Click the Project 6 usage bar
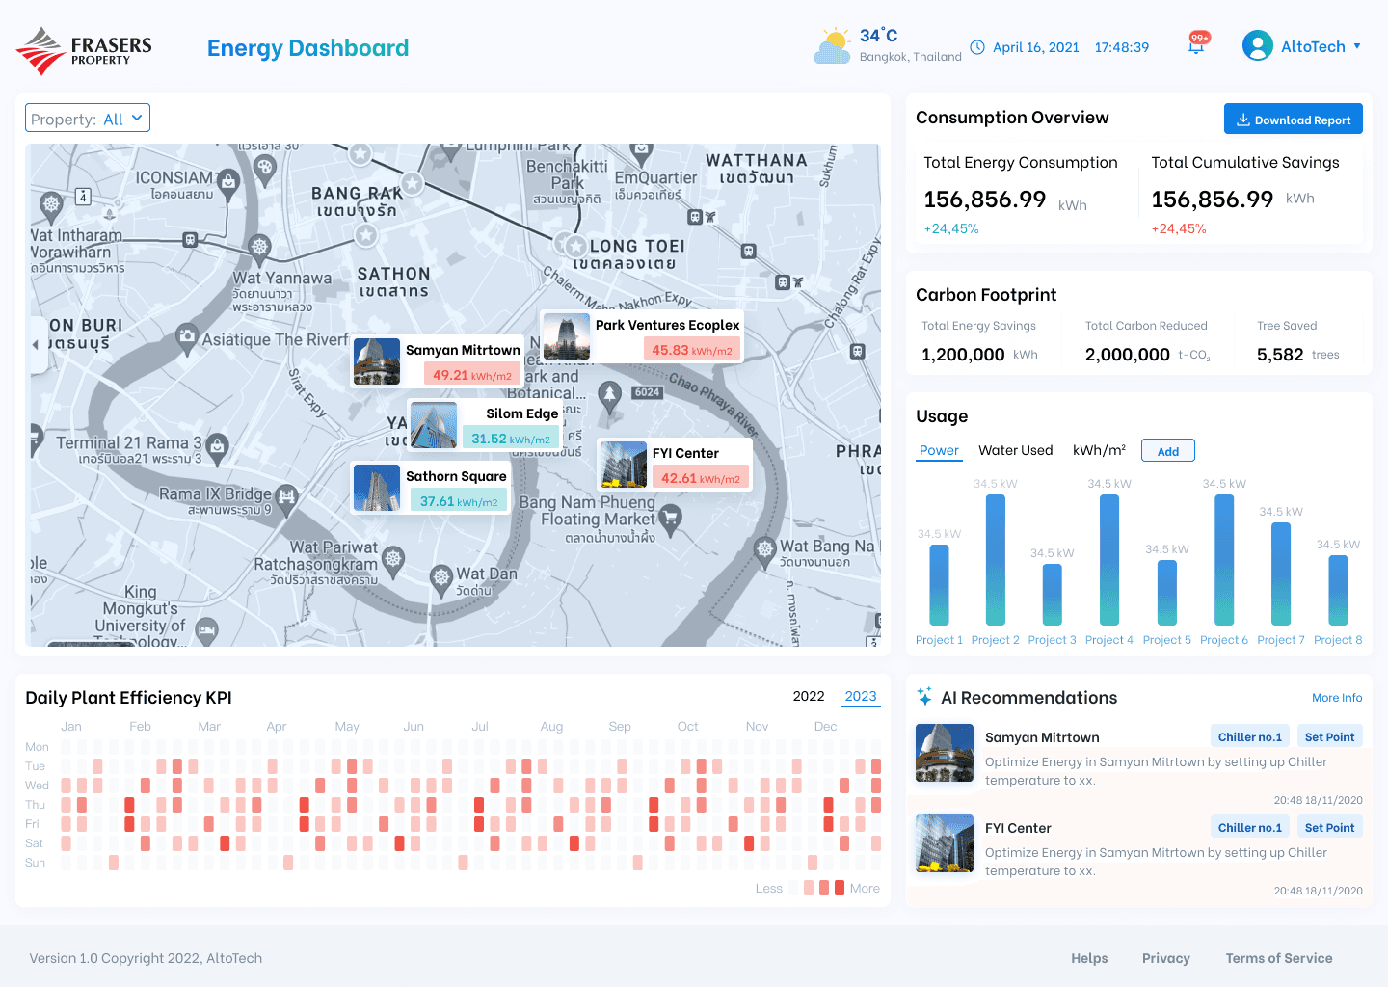The image size is (1388, 987). 1224,560
